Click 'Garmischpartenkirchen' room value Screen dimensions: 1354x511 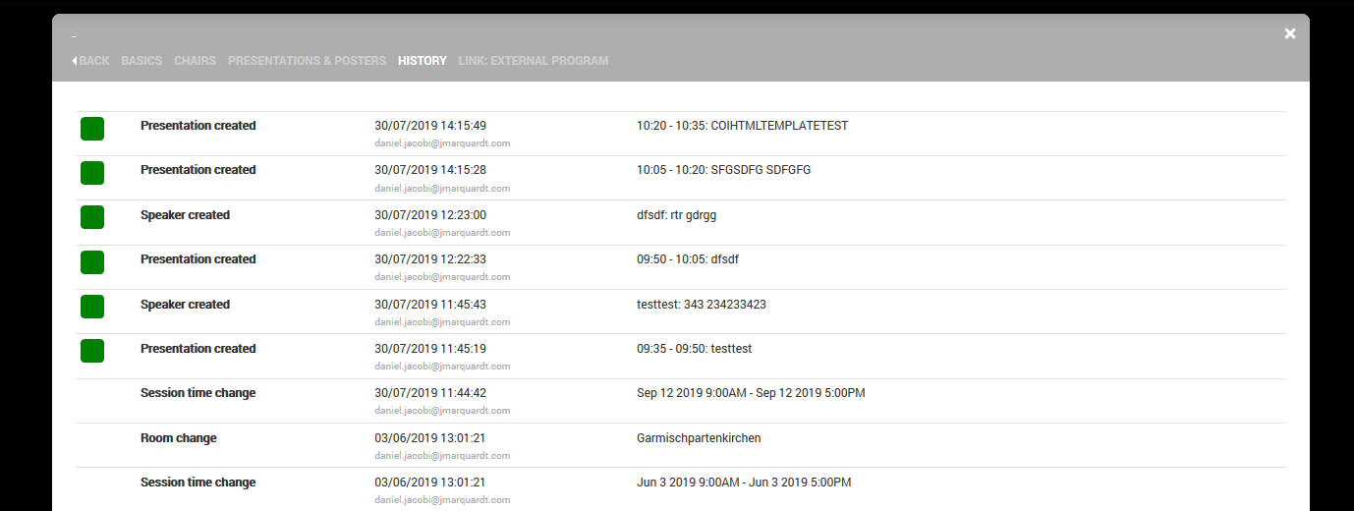(x=699, y=438)
